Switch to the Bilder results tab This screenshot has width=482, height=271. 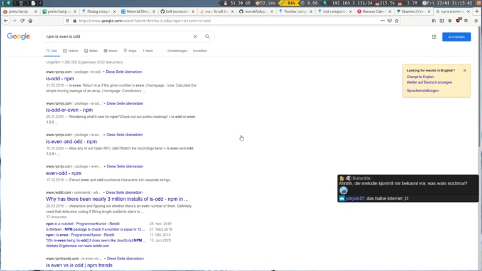(92, 51)
